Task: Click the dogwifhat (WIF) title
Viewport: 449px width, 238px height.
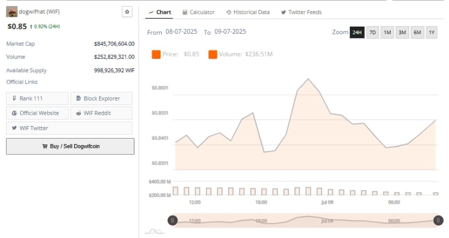Action: point(39,12)
